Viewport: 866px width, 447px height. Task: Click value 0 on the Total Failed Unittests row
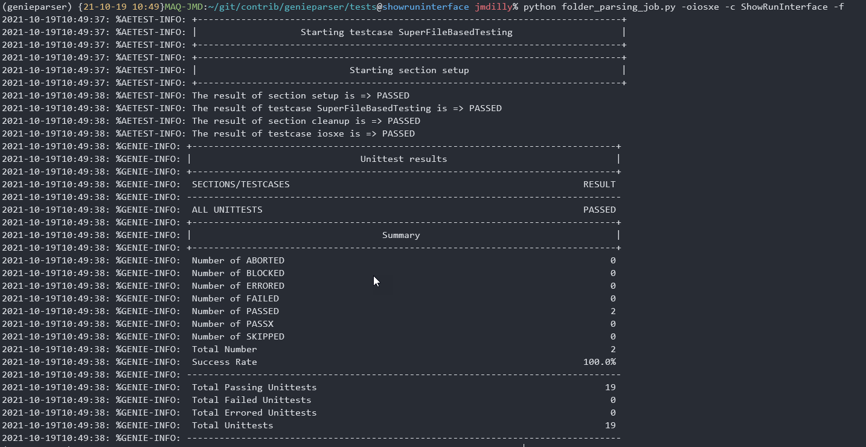point(613,400)
